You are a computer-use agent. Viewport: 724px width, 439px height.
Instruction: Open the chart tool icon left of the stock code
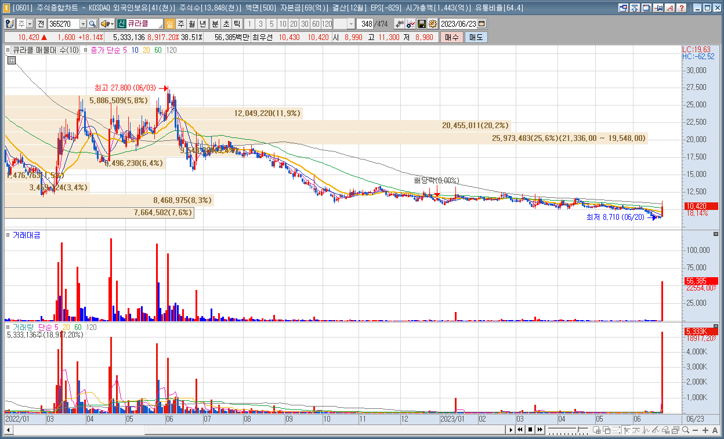(10, 24)
